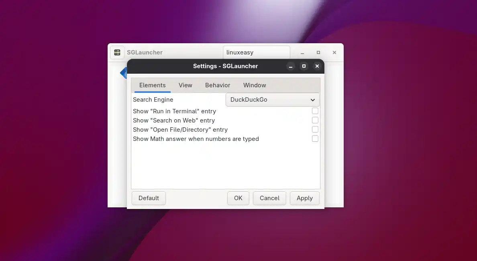Open the Window tab
Image resolution: width=477 pixels, height=261 pixels.
click(255, 85)
